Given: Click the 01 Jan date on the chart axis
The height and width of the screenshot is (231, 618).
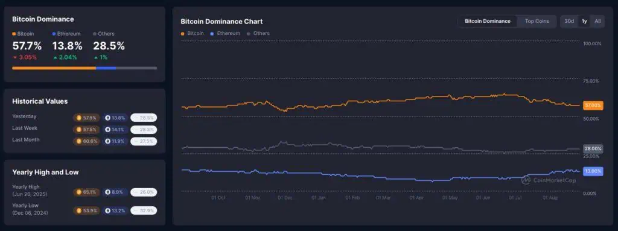Looking at the screenshot, I should point(318,197).
